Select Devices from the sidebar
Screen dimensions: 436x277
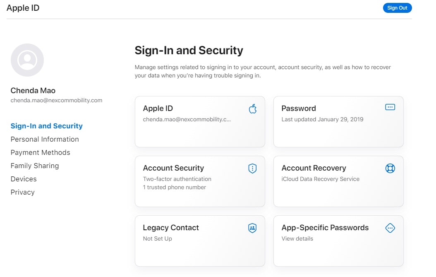point(24,179)
